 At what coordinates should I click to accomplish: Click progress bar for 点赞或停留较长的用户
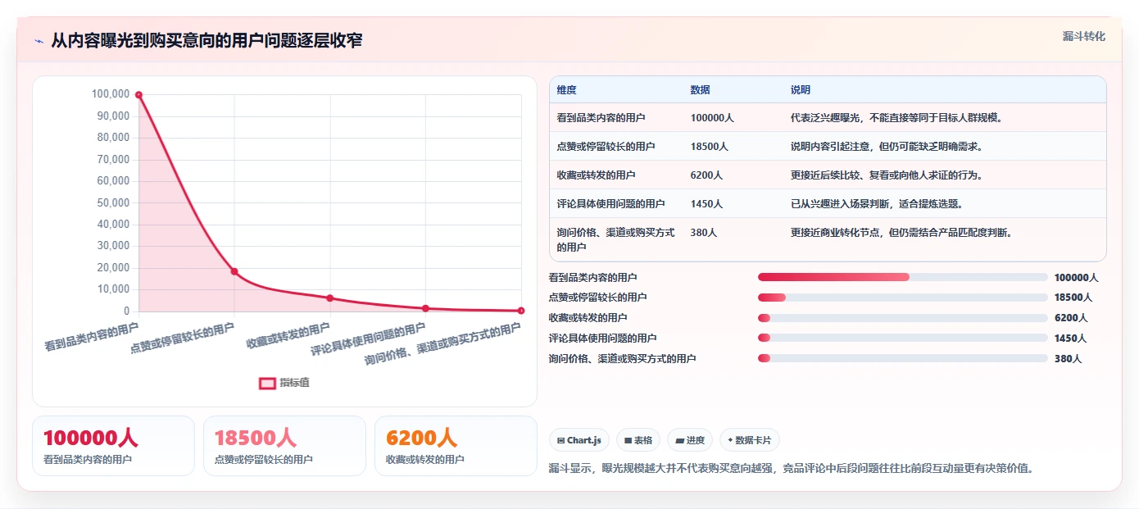tap(903, 298)
